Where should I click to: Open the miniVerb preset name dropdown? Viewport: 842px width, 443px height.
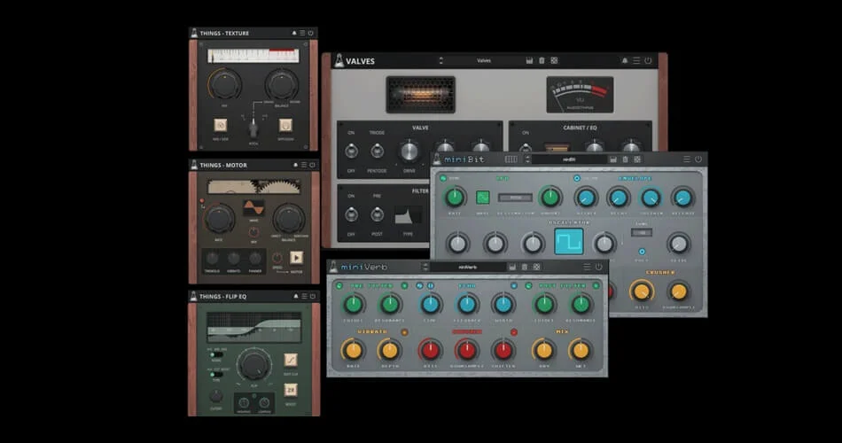tap(467, 267)
